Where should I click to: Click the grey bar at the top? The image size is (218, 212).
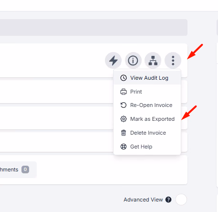click(93, 27)
